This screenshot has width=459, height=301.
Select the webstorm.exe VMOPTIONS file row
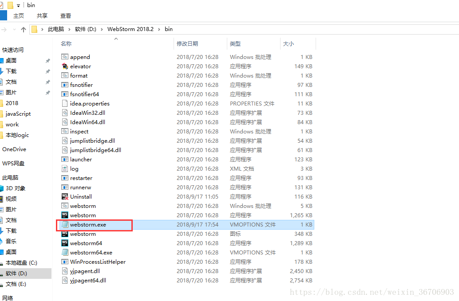click(x=187, y=224)
